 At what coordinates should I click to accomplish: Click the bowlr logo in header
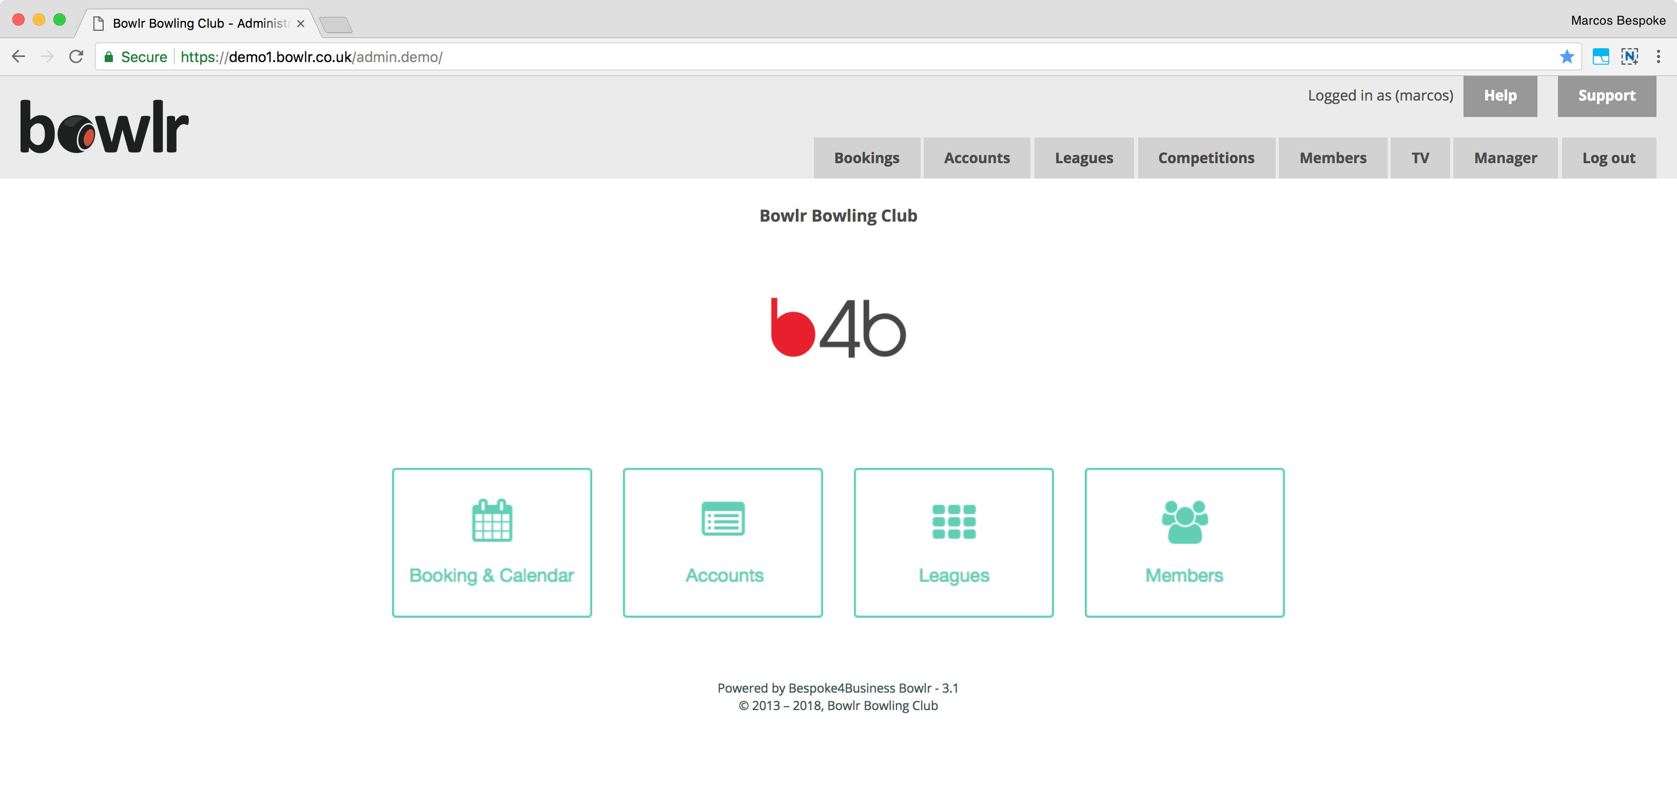click(104, 127)
